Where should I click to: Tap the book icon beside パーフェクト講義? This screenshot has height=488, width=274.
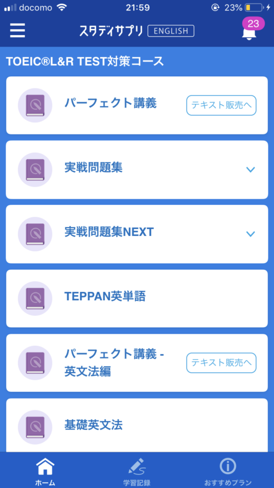click(x=35, y=105)
